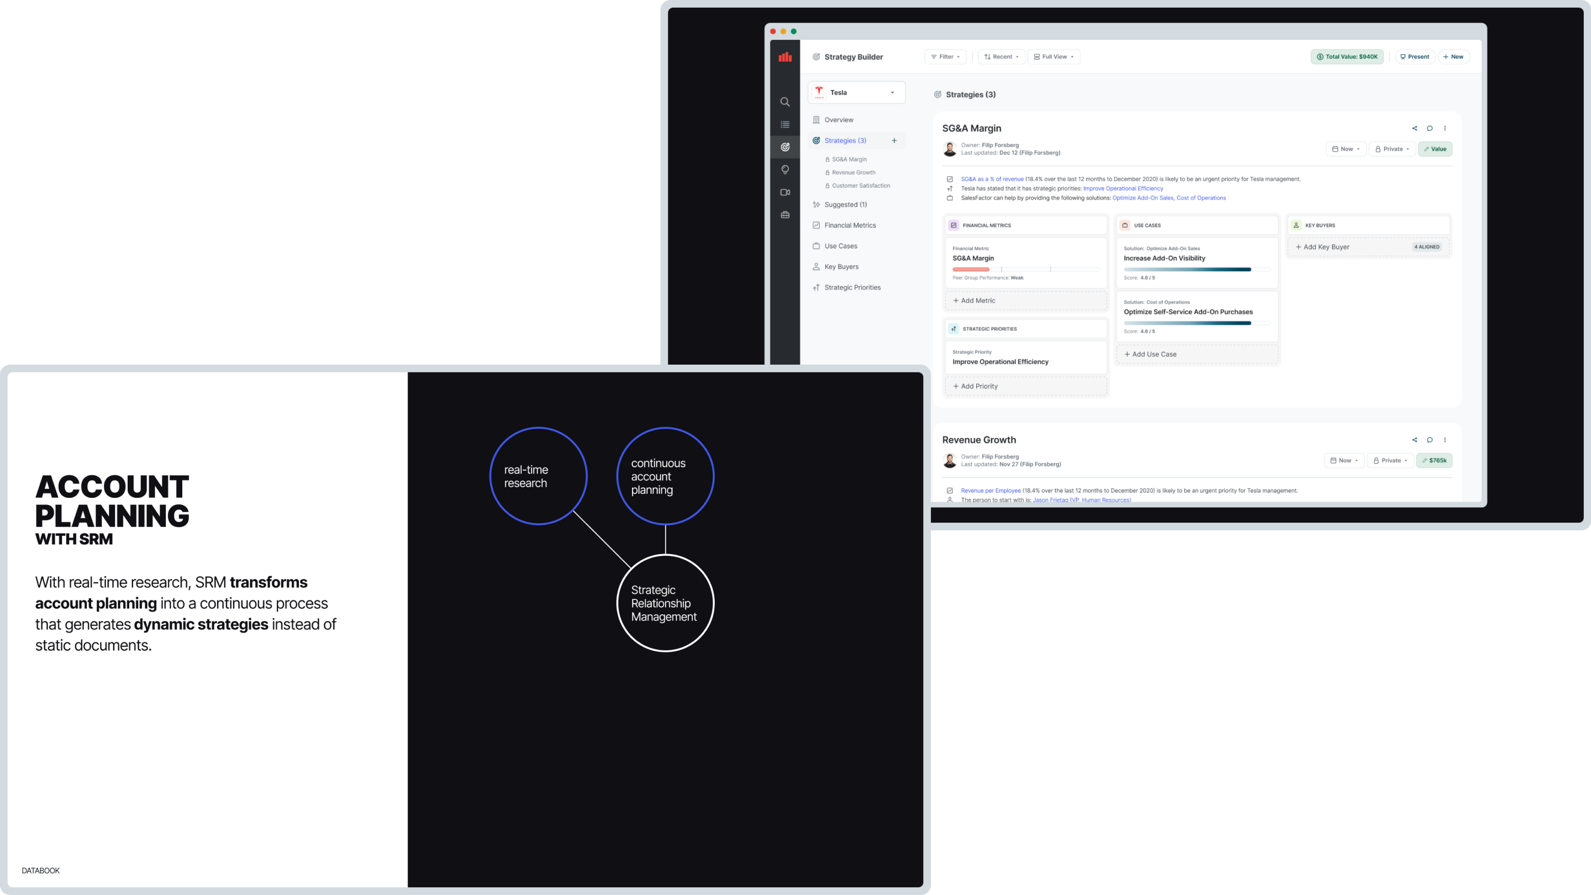Click the Value button on SG&A Margin

(1435, 149)
